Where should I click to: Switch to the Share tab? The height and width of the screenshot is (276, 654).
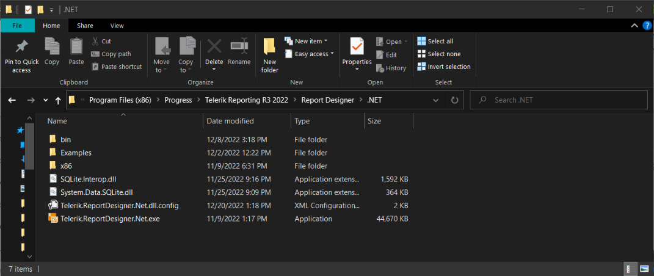coord(85,26)
